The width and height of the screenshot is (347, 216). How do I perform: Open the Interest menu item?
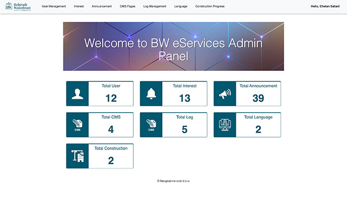[x=79, y=6]
